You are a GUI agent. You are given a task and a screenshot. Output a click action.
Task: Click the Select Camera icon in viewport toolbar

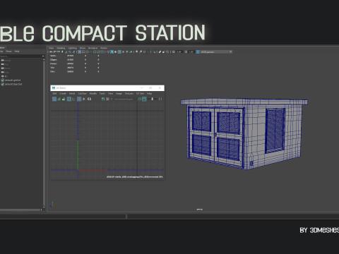coord(51,52)
